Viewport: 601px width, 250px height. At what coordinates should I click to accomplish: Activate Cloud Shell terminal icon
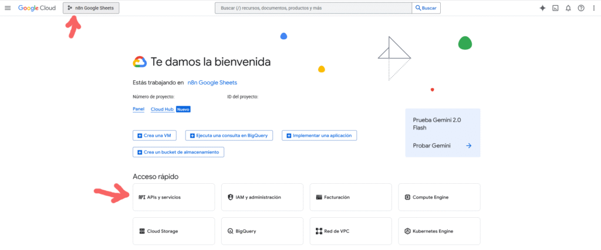click(555, 8)
